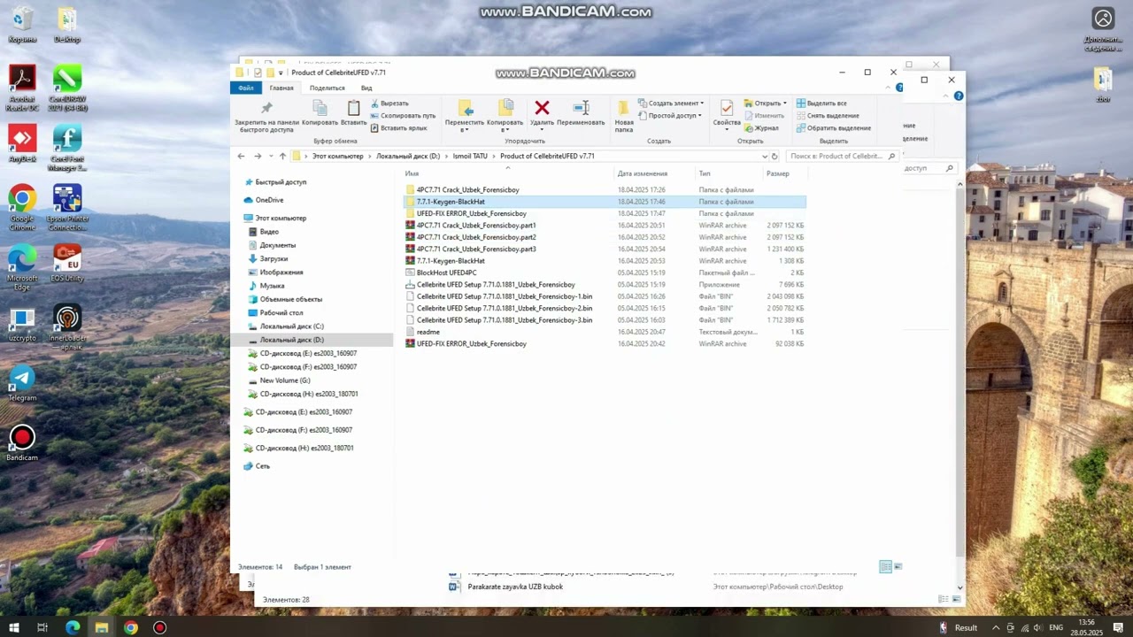This screenshot has height=637, width=1133.
Task: Select the 4PC7.71 Crack_Uzbek_Forensicboy folder
Action: tap(467, 190)
